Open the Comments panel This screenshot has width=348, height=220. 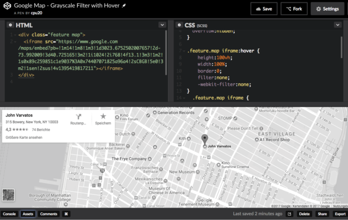(x=48, y=214)
